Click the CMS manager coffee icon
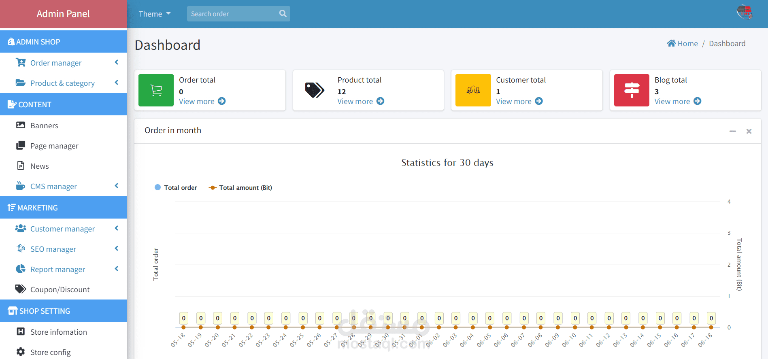This screenshot has height=359, width=768. click(21, 186)
